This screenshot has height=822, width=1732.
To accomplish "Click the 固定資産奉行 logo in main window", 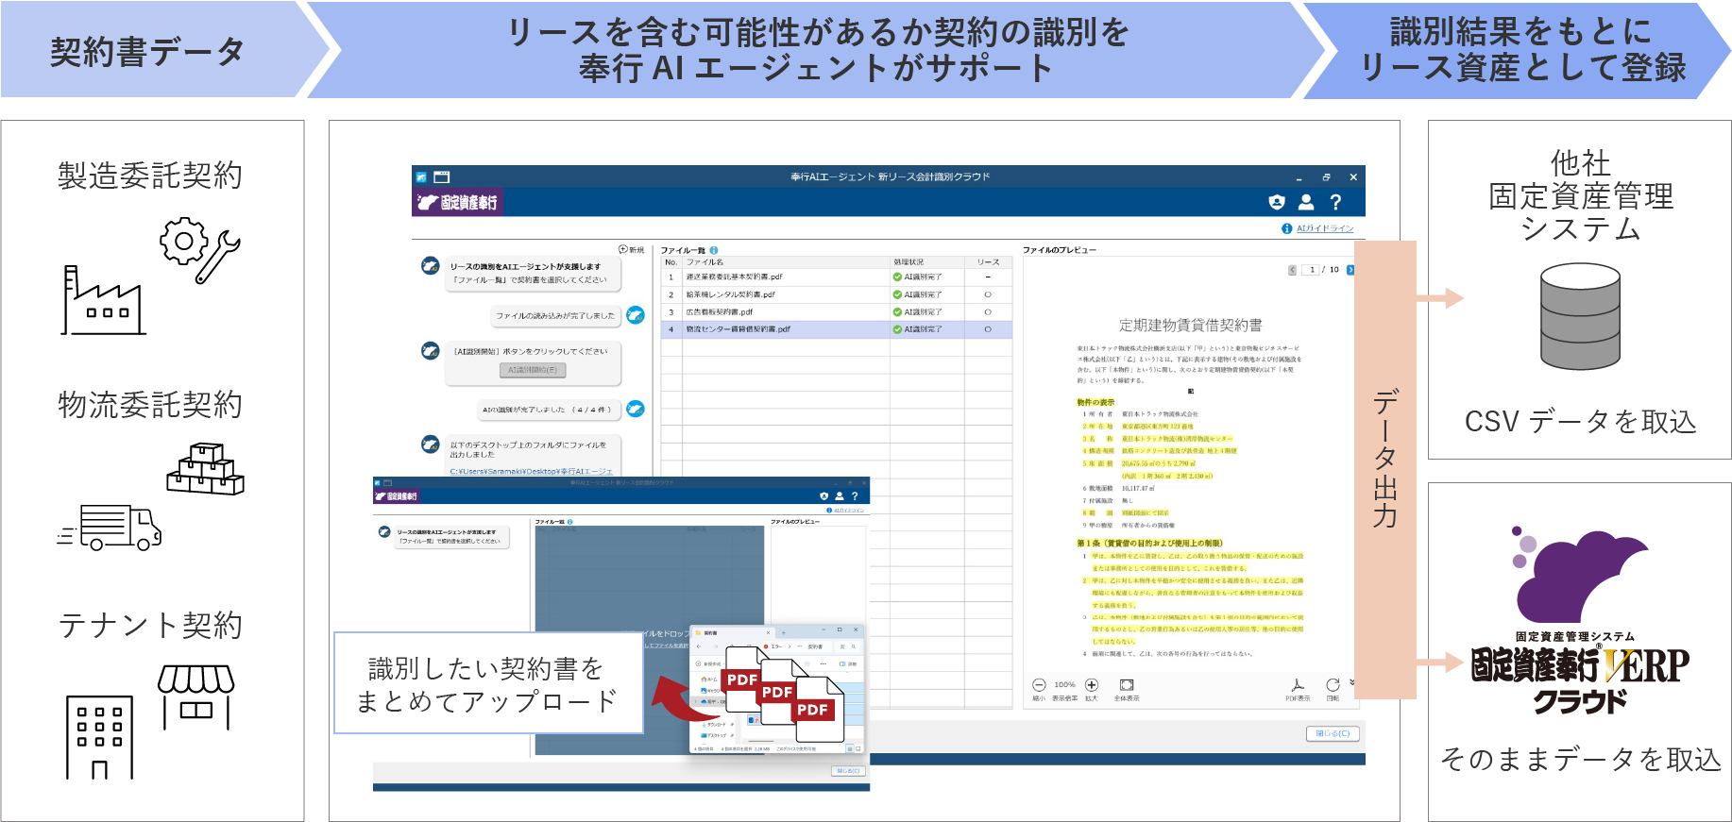I will point(457,202).
